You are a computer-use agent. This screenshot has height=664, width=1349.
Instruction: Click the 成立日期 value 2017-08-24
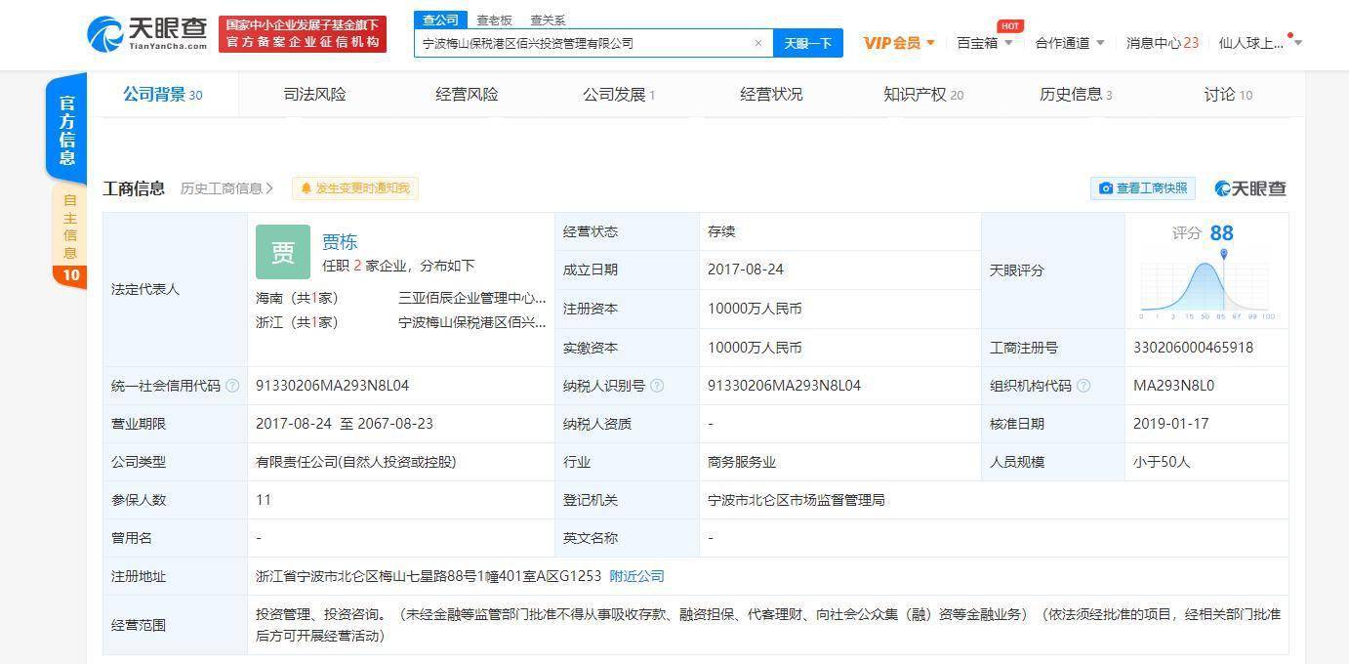pos(746,270)
